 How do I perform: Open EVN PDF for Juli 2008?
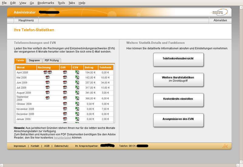tap(65, 87)
